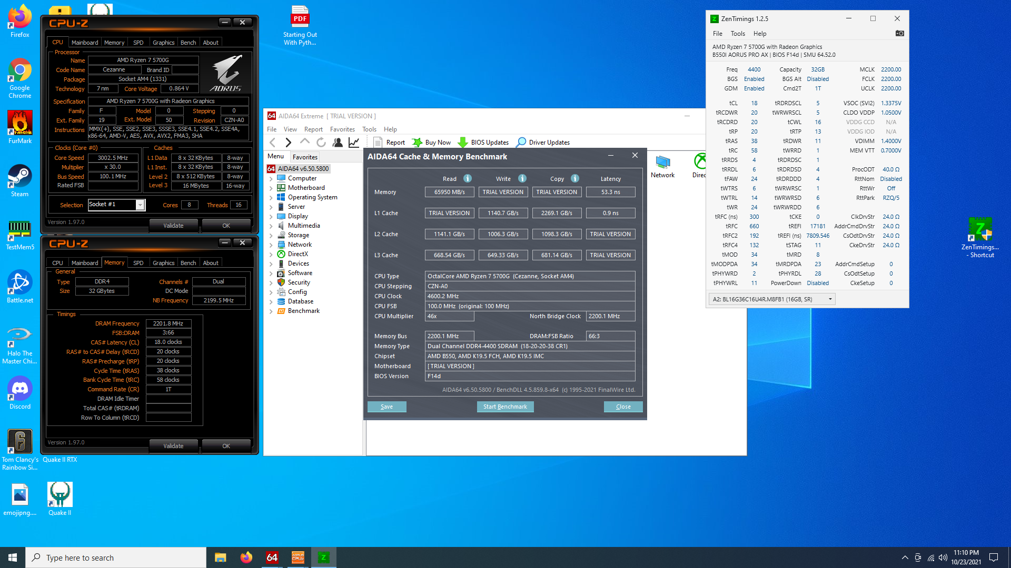This screenshot has width=1011, height=568.
Task: Open BIOS Updates from AIDA64 toolbar
Action: click(x=483, y=142)
